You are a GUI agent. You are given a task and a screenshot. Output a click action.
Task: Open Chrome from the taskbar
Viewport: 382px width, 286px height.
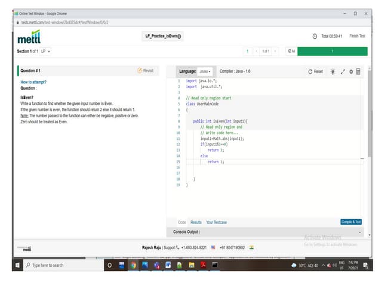coord(133,265)
